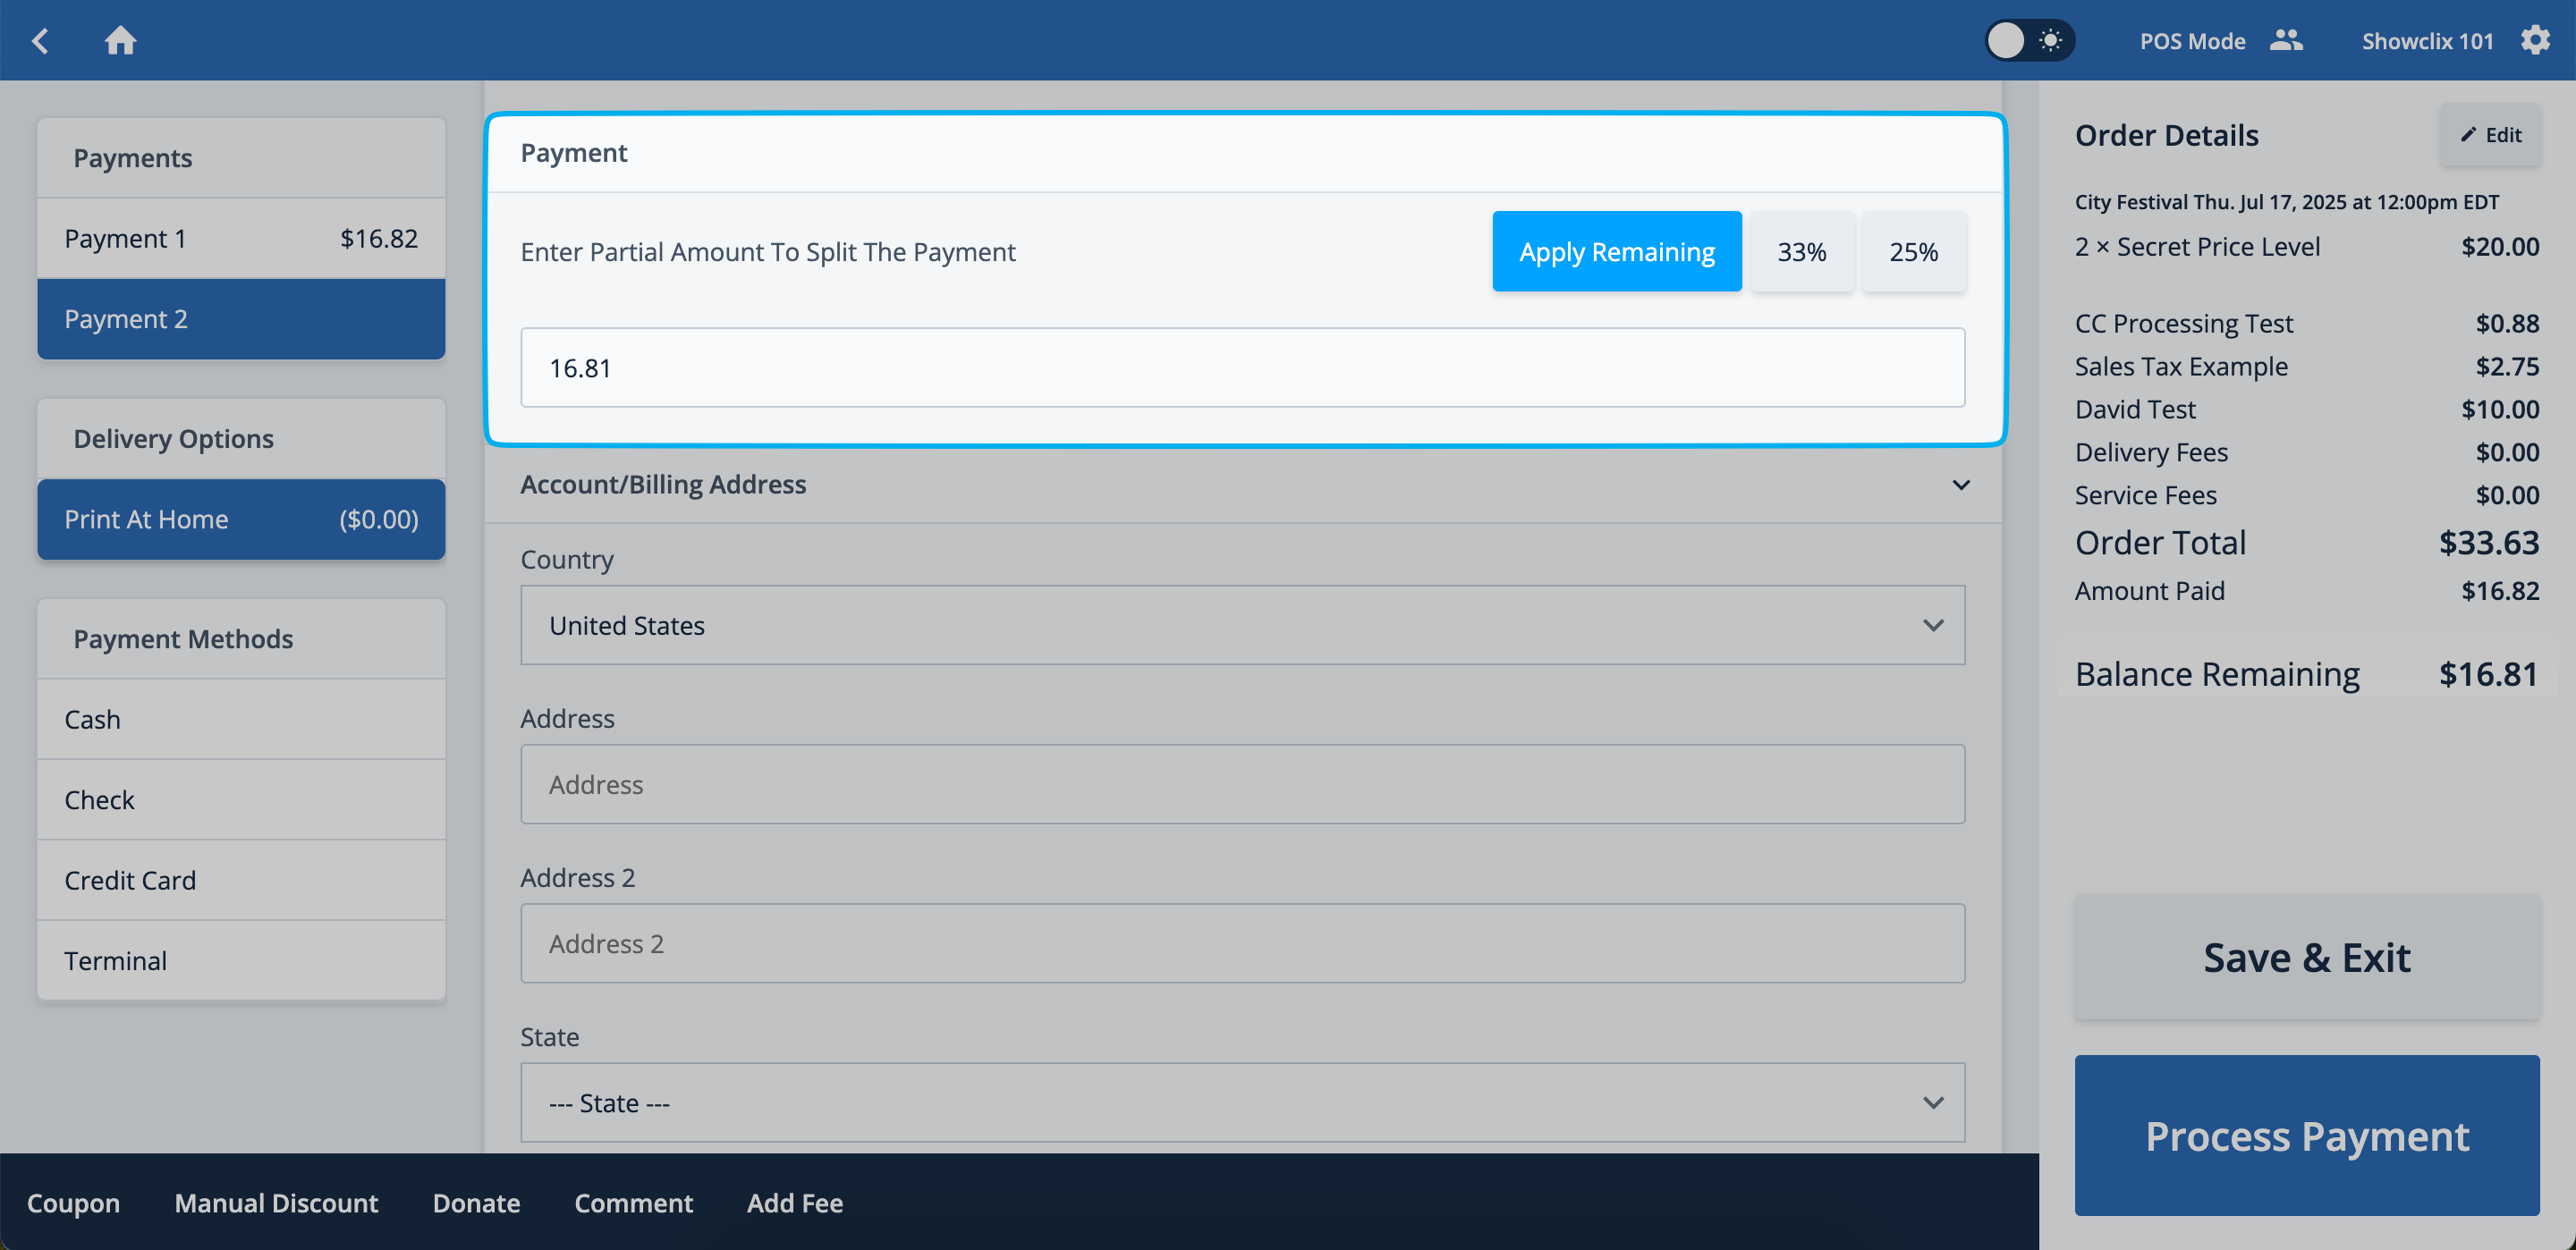Focus the partial amount input field
This screenshot has width=2576, height=1250.
click(1242, 368)
